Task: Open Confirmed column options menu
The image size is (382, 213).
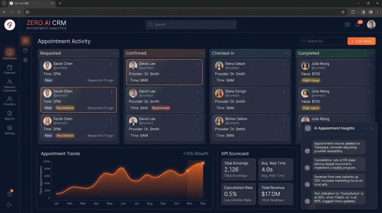Action: (200, 53)
